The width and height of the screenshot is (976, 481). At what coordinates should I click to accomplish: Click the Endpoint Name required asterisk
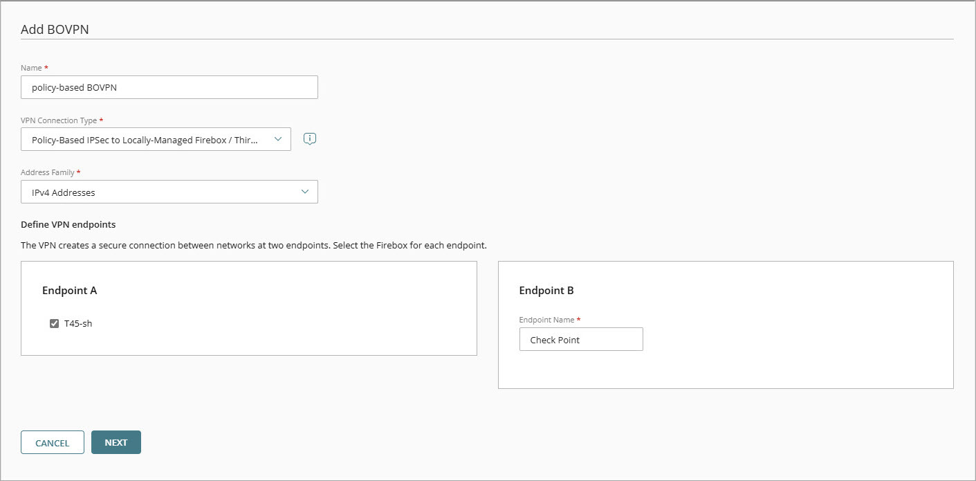(x=579, y=319)
